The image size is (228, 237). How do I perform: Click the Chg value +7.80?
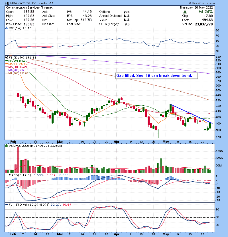(208, 16)
